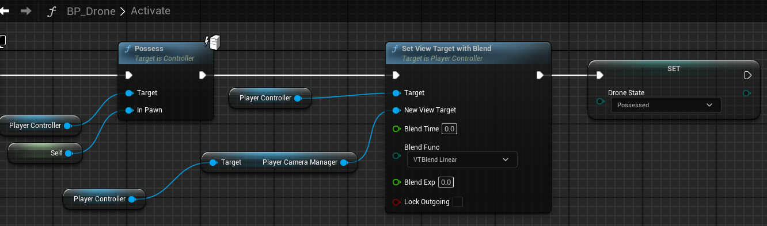This screenshot has width=767, height=226.
Task: Click the function icon beside the BP_Drone breadcrumb
Action: pyautogui.click(x=52, y=11)
